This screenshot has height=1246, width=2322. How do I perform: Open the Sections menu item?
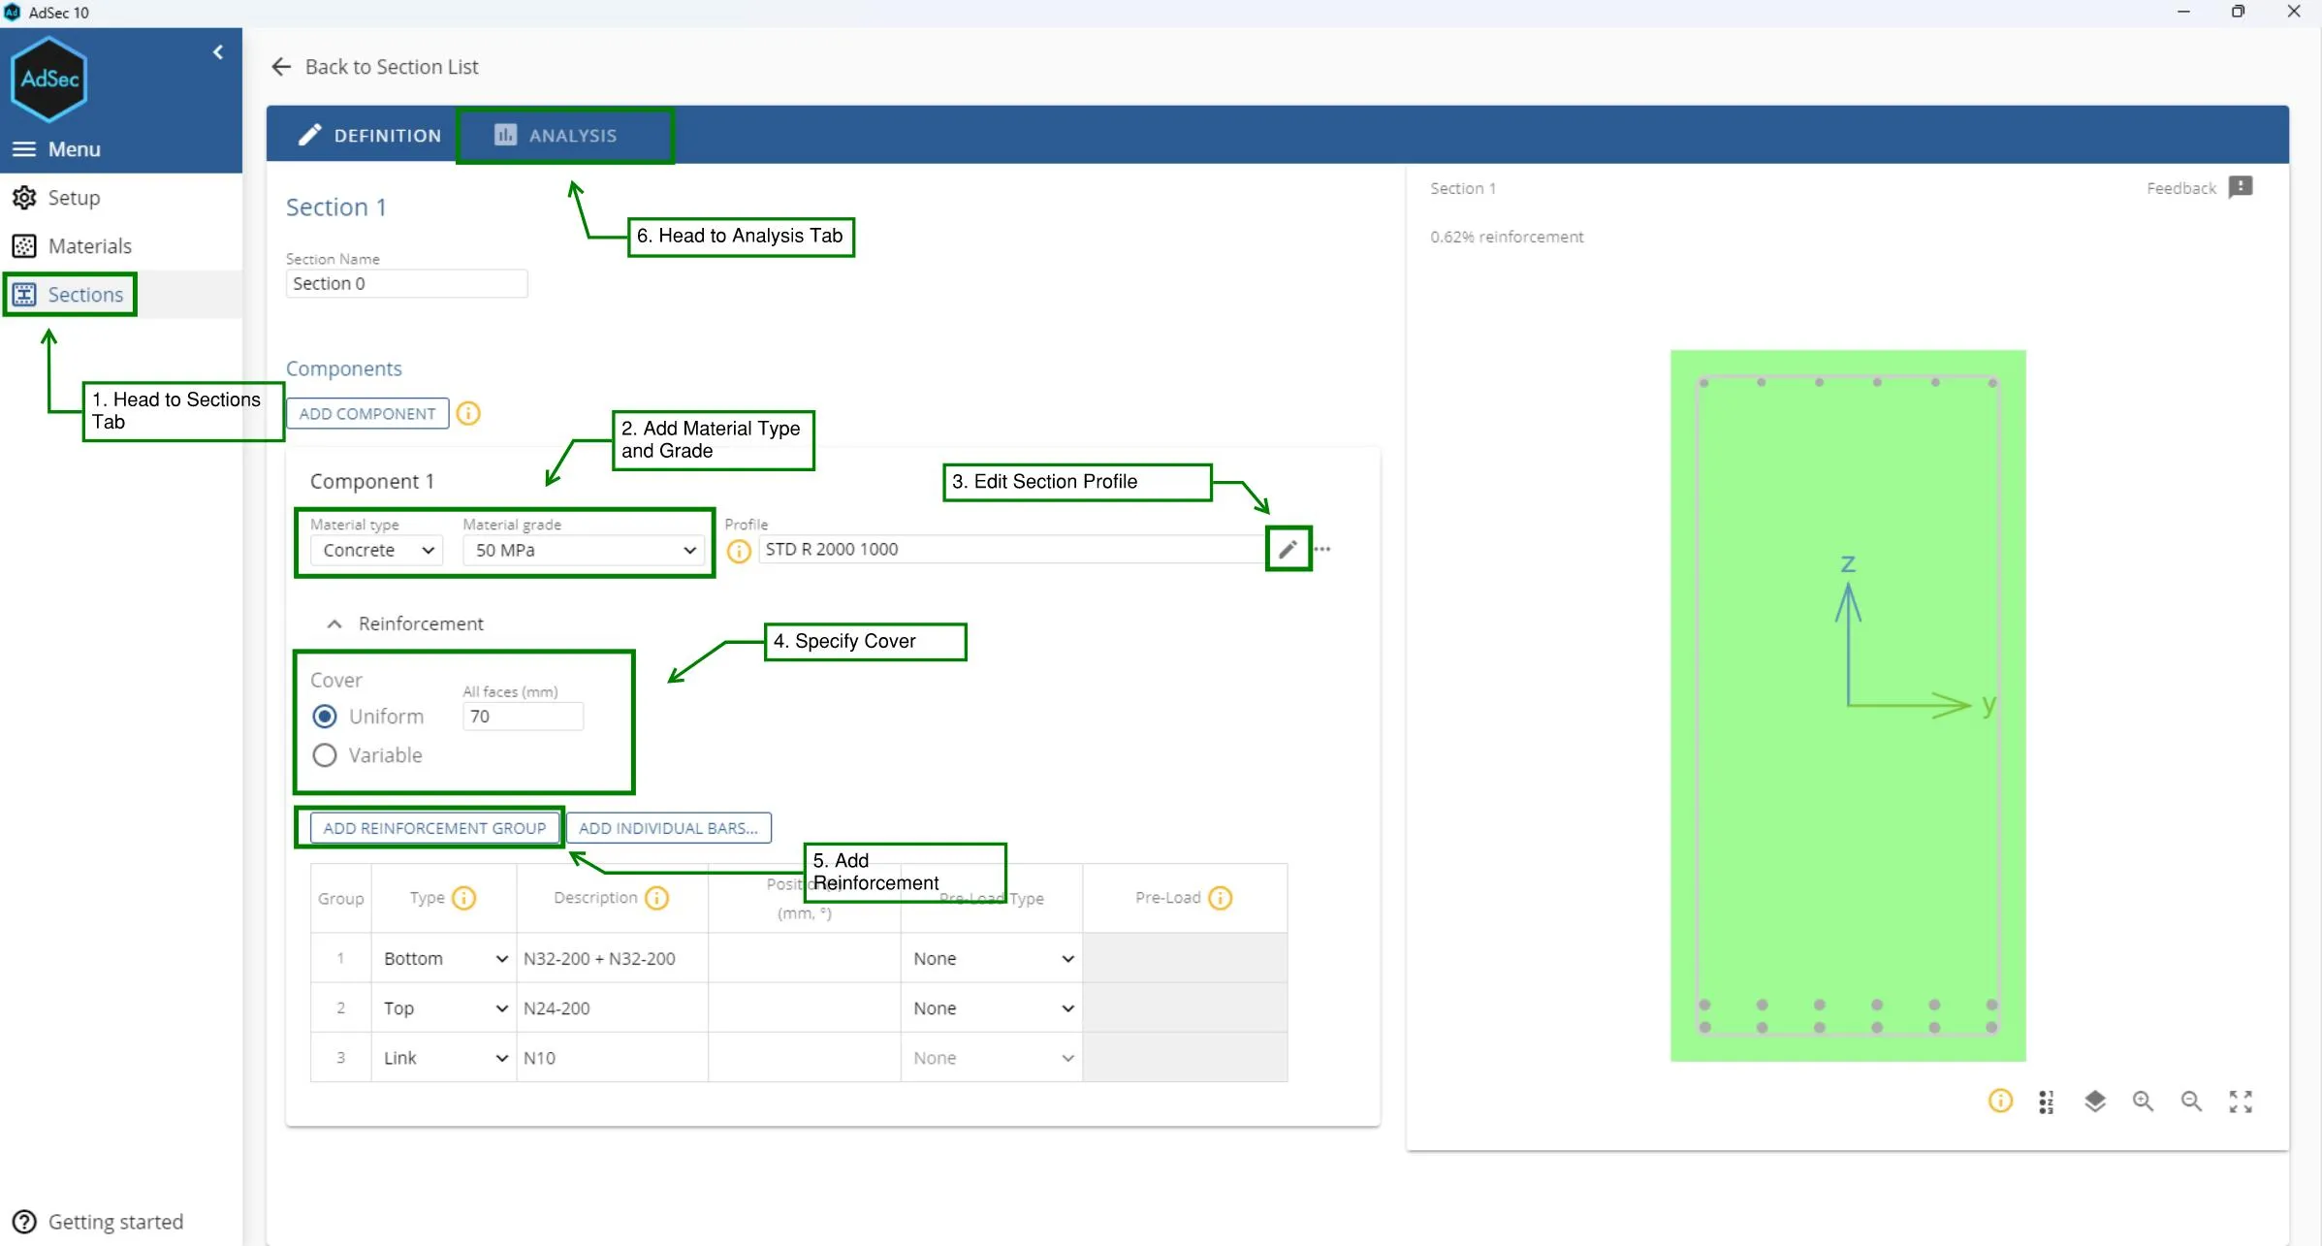[x=69, y=294]
